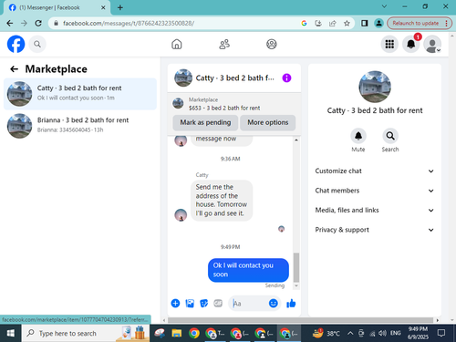Open more actions plus icon in composer
The image size is (456, 342).
click(175, 304)
